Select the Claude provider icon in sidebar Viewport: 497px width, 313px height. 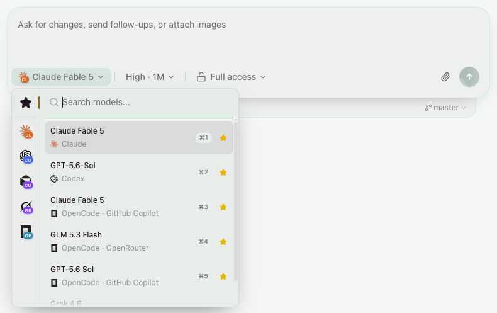pos(26,132)
